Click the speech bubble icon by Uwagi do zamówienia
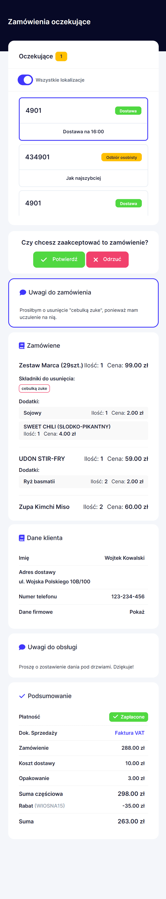Image resolution: width=166 pixels, height=899 pixels. (23, 292)
